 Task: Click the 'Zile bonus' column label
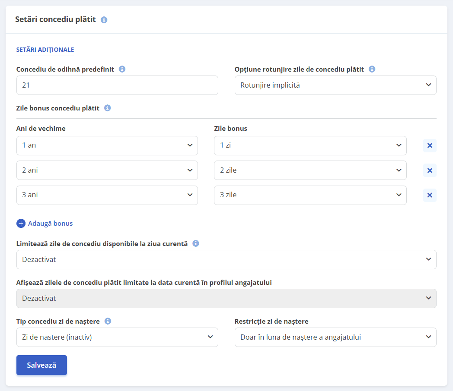(x=230, y=128)
